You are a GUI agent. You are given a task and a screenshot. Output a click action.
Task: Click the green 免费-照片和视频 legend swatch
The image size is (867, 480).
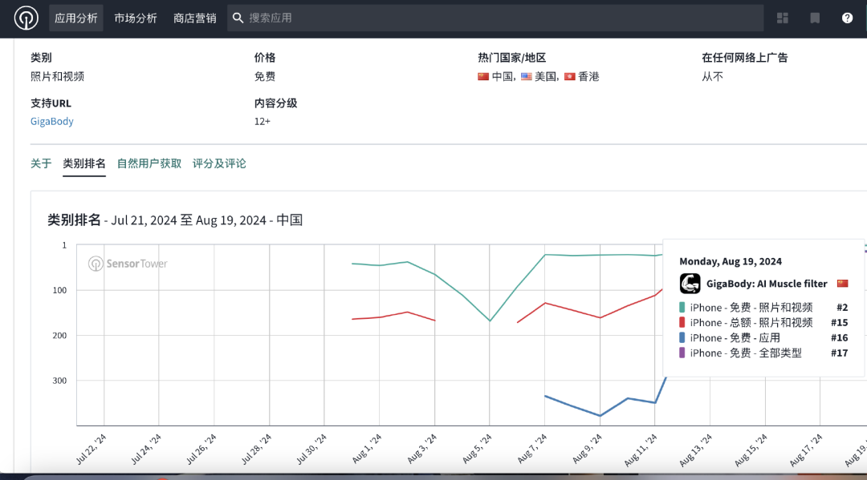click(682, 308)
